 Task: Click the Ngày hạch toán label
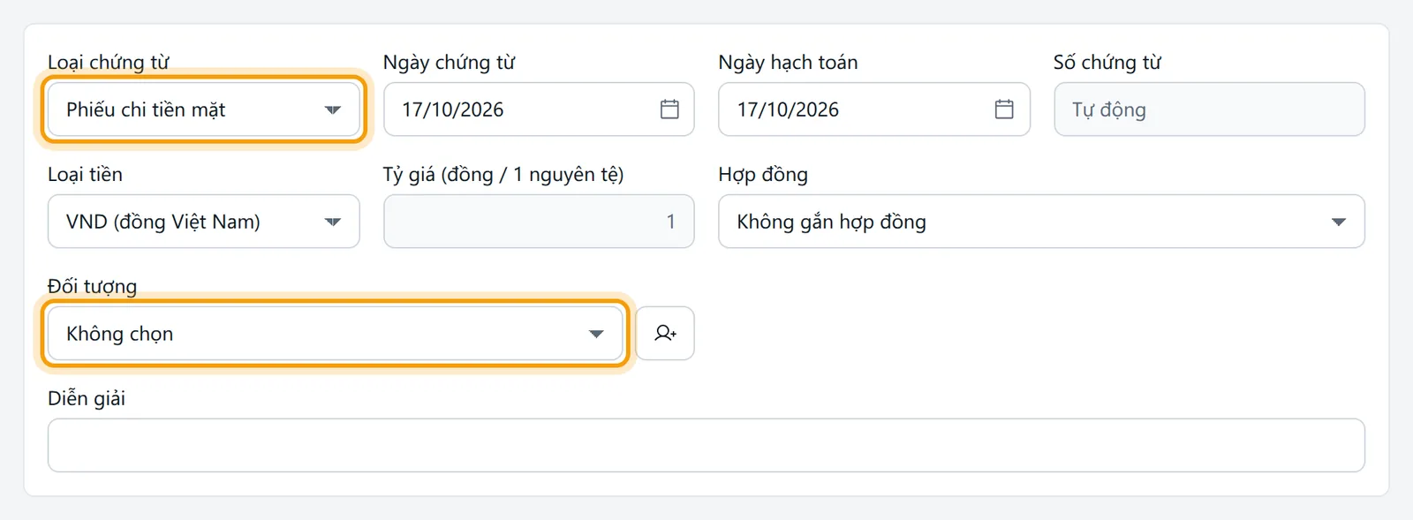point(788,63)
